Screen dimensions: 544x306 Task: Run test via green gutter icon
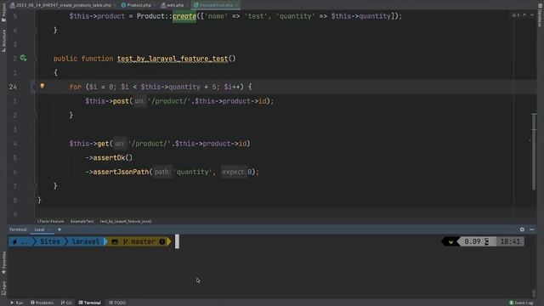[x=23, y=59]
